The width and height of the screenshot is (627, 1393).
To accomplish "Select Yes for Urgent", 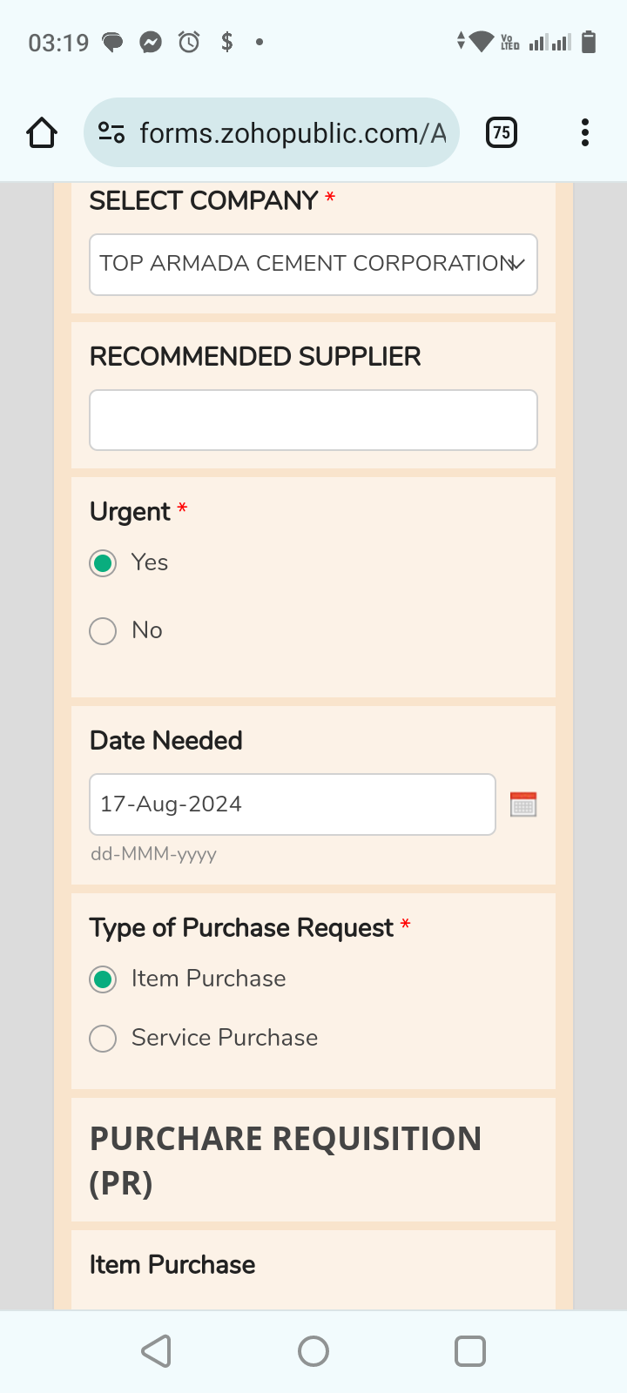I will coord(103,563).
